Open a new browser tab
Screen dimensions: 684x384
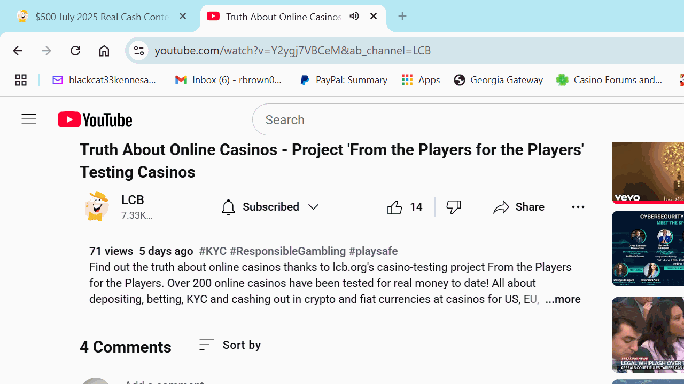point(402,16)
